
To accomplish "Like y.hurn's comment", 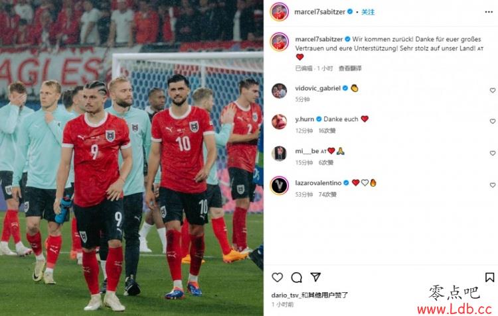I will point(493,121).
